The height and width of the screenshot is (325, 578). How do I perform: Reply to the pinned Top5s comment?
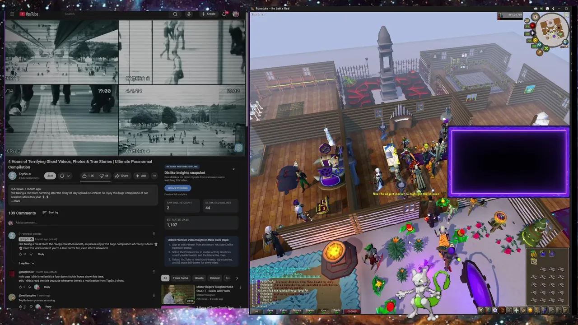(41, 254)
